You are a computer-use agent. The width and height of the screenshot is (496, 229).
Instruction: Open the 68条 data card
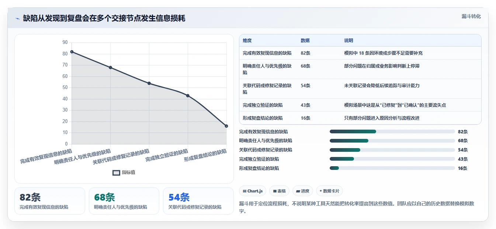[124, 201]
